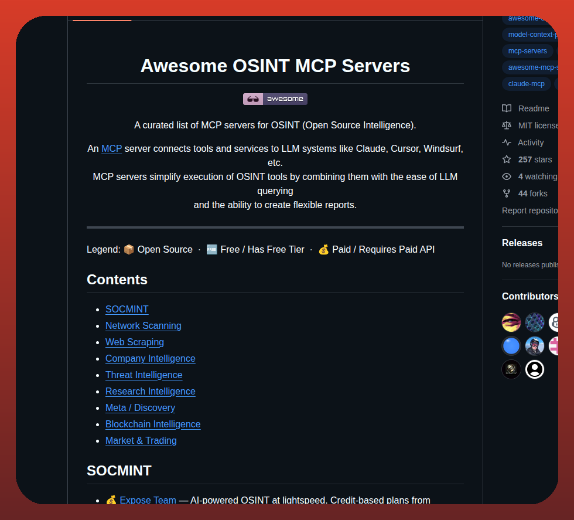Open Network Scanning contents link

(143, 326)
